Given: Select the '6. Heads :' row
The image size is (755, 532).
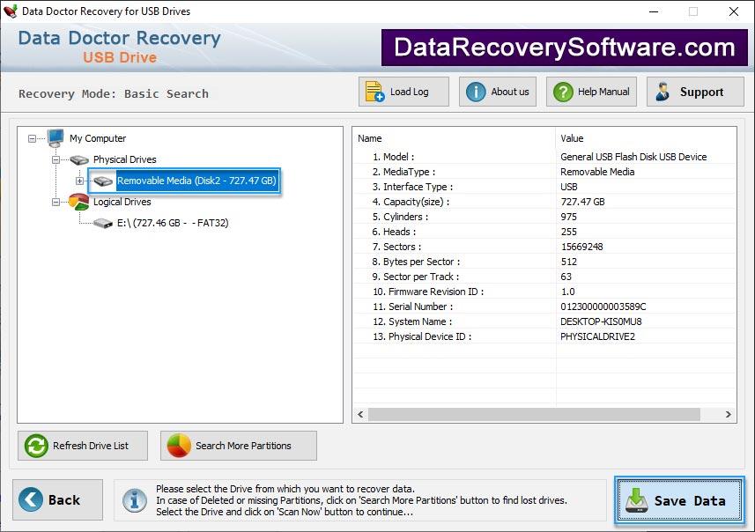Looking at the screenshot, I should click(544, 232).
